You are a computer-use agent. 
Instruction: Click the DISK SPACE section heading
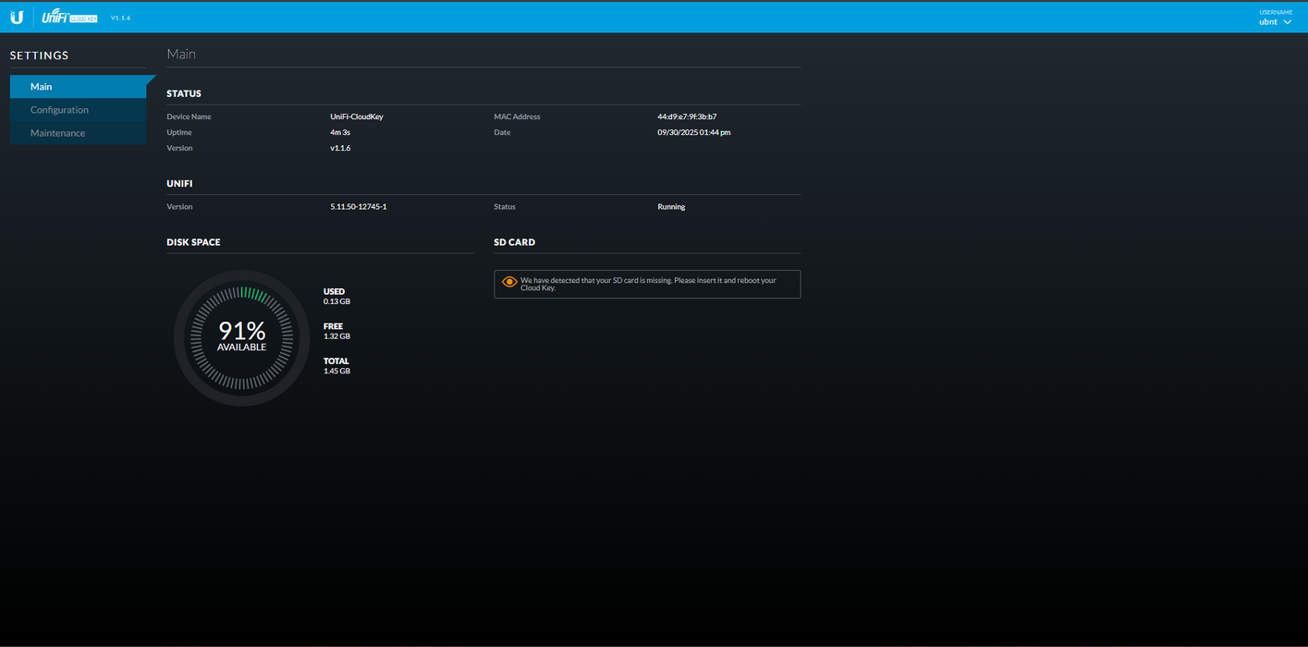coord(193,242)
